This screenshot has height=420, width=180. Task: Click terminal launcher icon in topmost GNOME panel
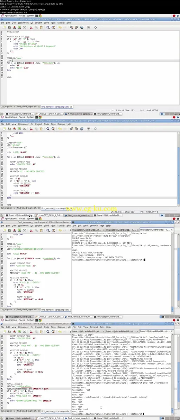click(37, 16)
